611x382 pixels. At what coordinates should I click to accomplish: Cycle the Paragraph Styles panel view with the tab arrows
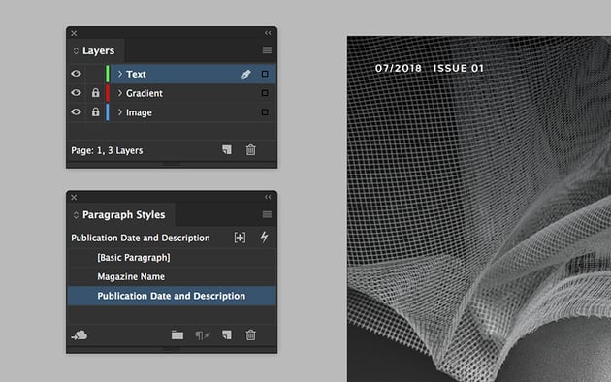tap(76, 215)
